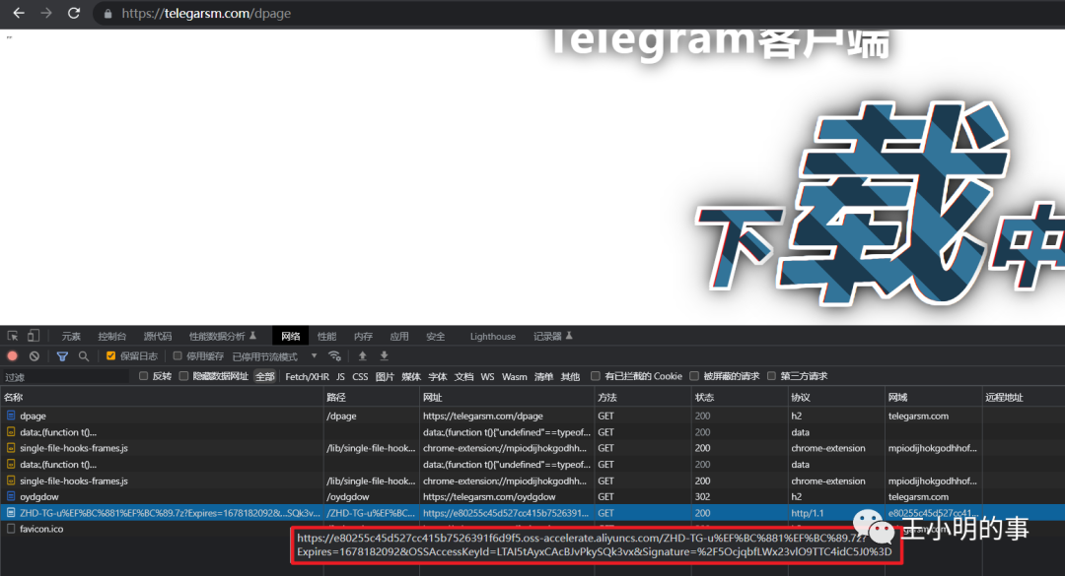Open the 性能 Performance tab
The image size is (1065, 576).
point(326,337)
